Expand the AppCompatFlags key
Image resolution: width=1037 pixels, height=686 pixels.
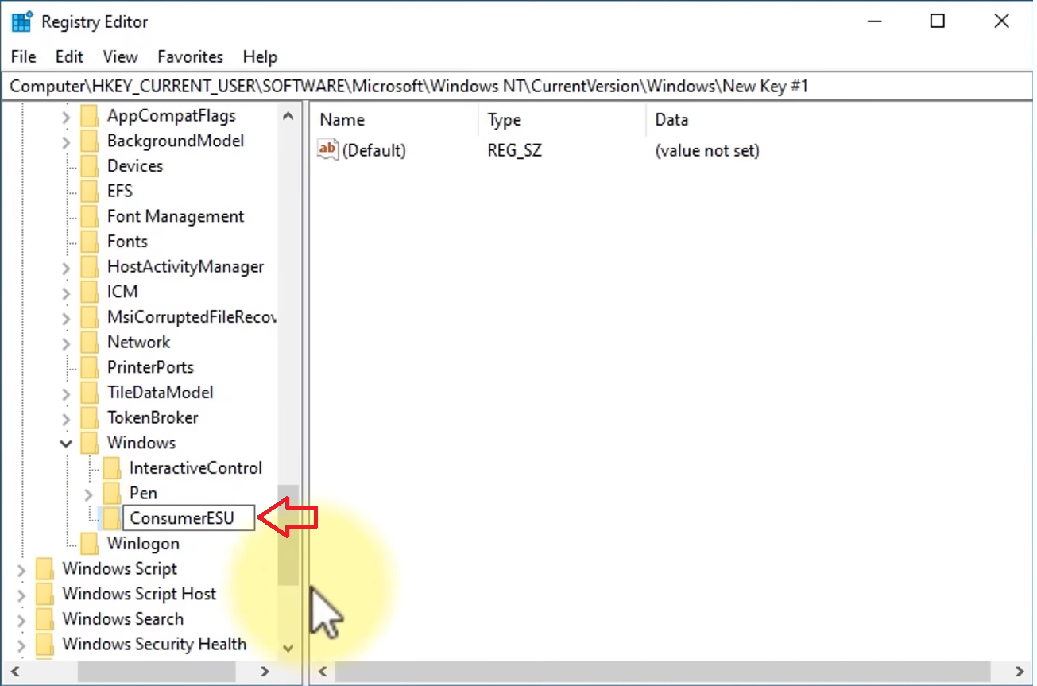tap(66, 117)
